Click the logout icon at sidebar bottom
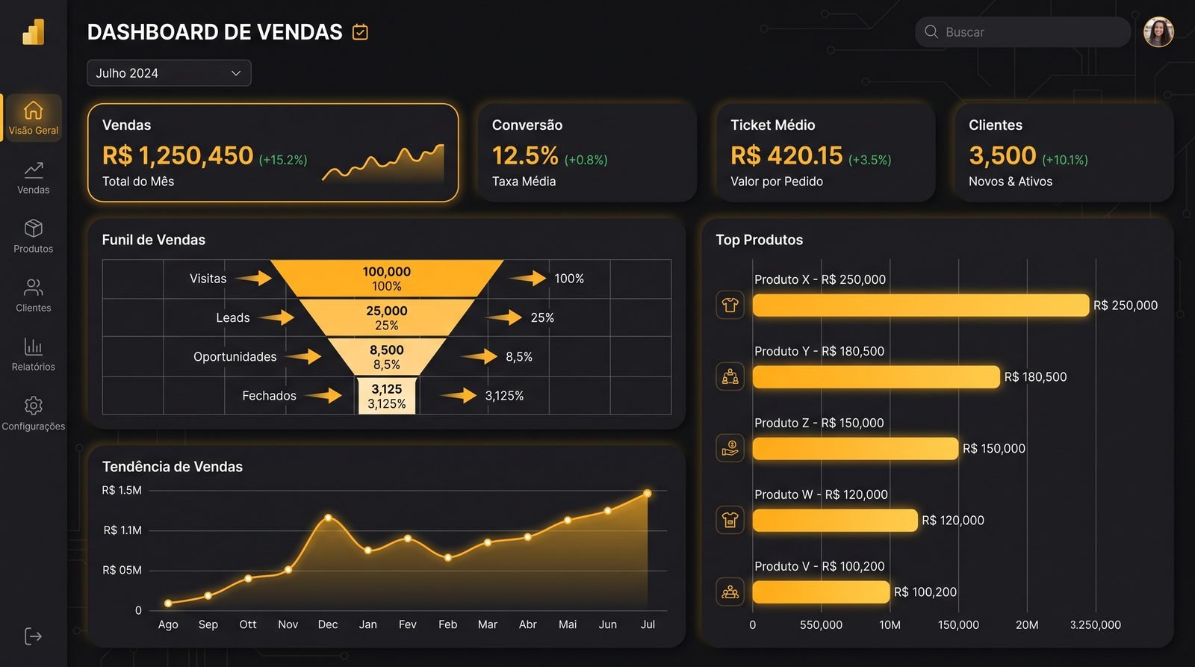1195x667 pixels. click(x=33, y=636)
